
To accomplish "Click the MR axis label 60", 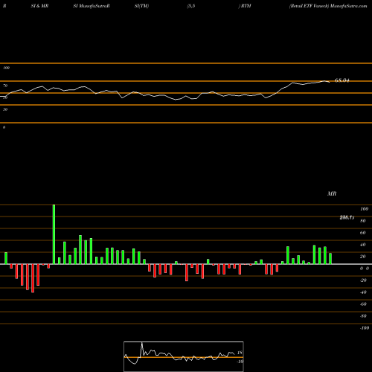I will point(362,233).
